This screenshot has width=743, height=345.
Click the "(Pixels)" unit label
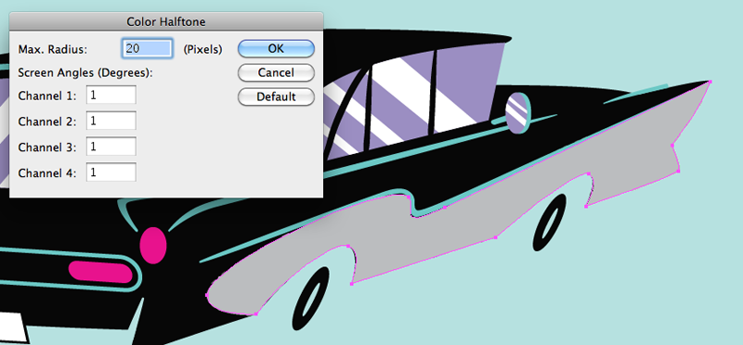tap(202, 49)
